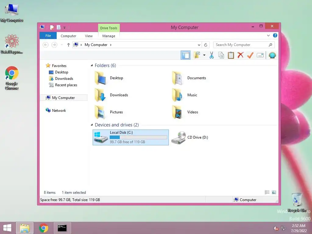Click the Windows Start button
The height and width of the screenshot is (234, 312).
coord(7,228)
